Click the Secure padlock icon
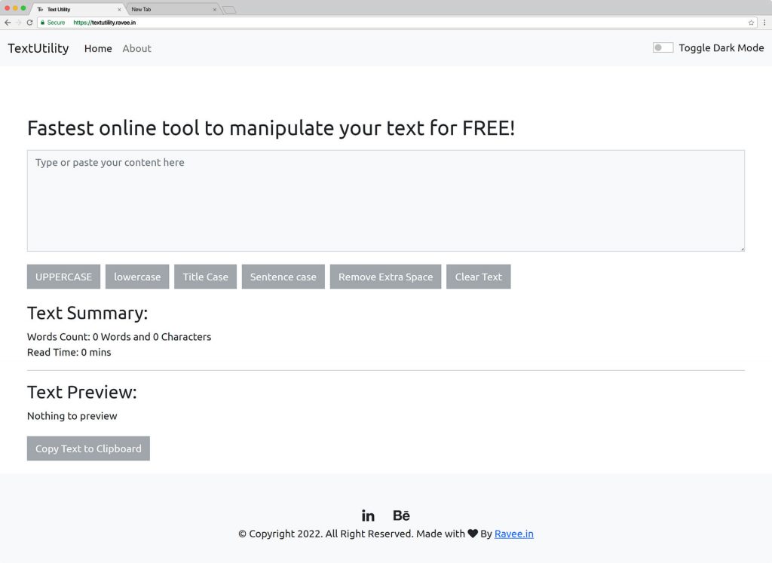772x563 pixels. 43,23
